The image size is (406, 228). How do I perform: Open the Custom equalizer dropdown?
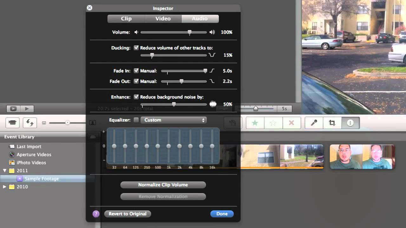(x=174, y=120)
